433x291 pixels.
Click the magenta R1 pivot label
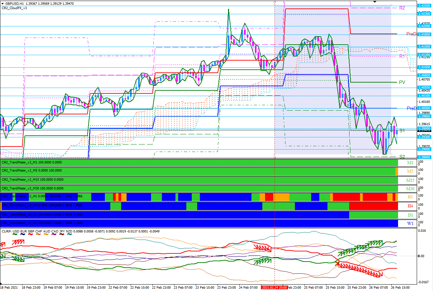(402, 56)
